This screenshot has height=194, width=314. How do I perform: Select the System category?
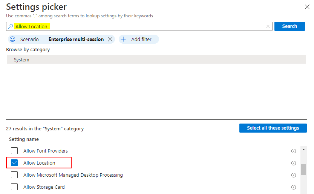click(21, 60)
